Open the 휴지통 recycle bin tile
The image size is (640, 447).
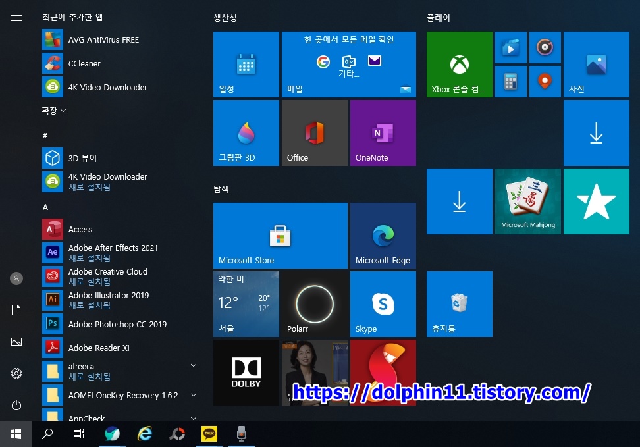(x=460, y=304)
